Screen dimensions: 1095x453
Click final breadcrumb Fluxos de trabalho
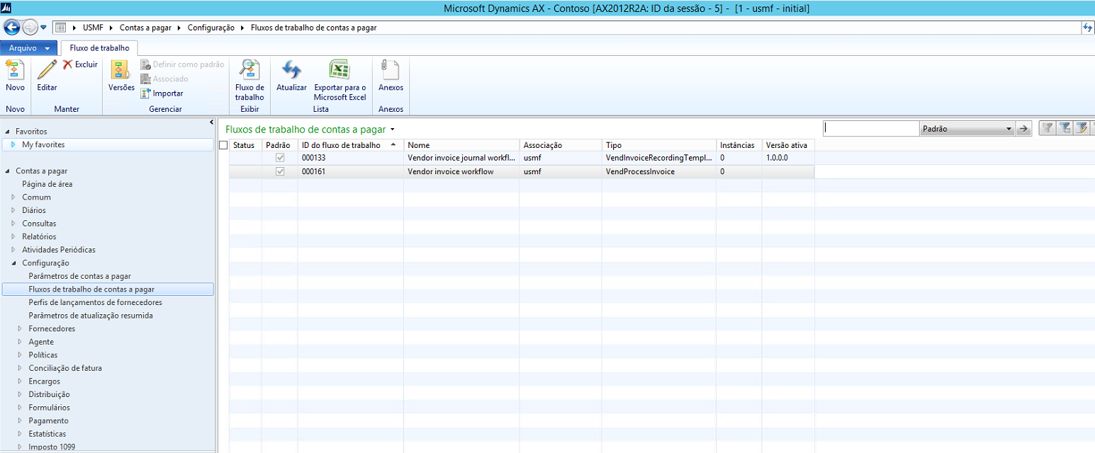(314, 28)
